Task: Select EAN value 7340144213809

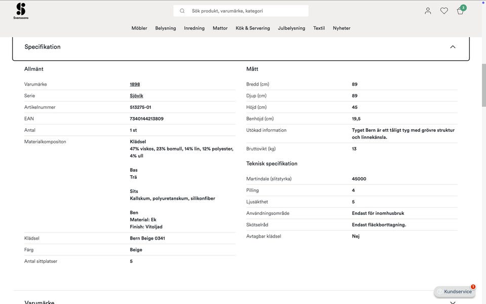Action: click(x=147, y=119)
